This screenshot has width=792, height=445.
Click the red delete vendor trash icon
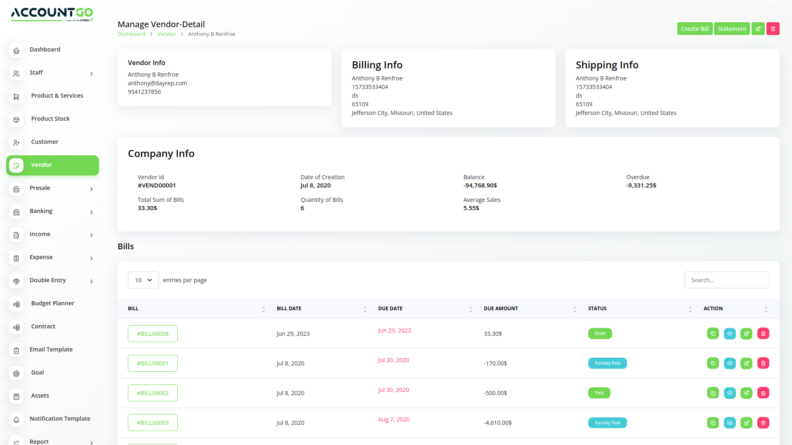pyautogui.click(x=773, y=29)
